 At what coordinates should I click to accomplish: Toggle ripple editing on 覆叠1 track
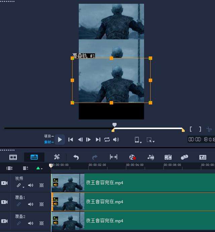click(x=19, y=204)
